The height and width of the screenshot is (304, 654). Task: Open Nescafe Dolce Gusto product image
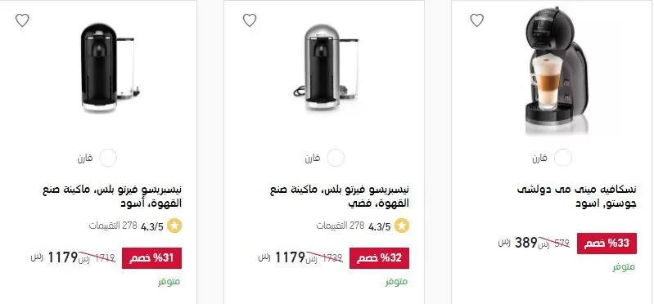tap(557, 71)
